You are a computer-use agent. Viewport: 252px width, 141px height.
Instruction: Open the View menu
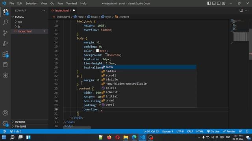tap(44, 4)
